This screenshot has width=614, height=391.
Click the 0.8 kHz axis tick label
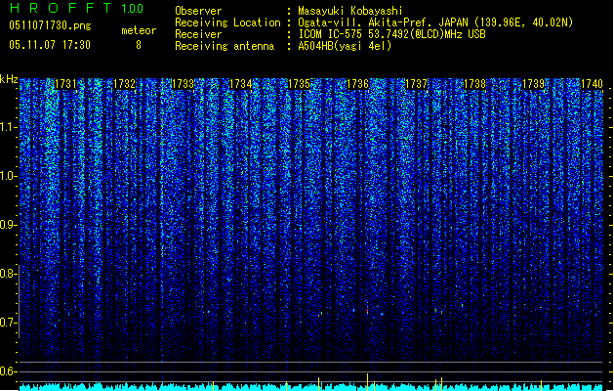pyautogui.click(x=8, y=274)
